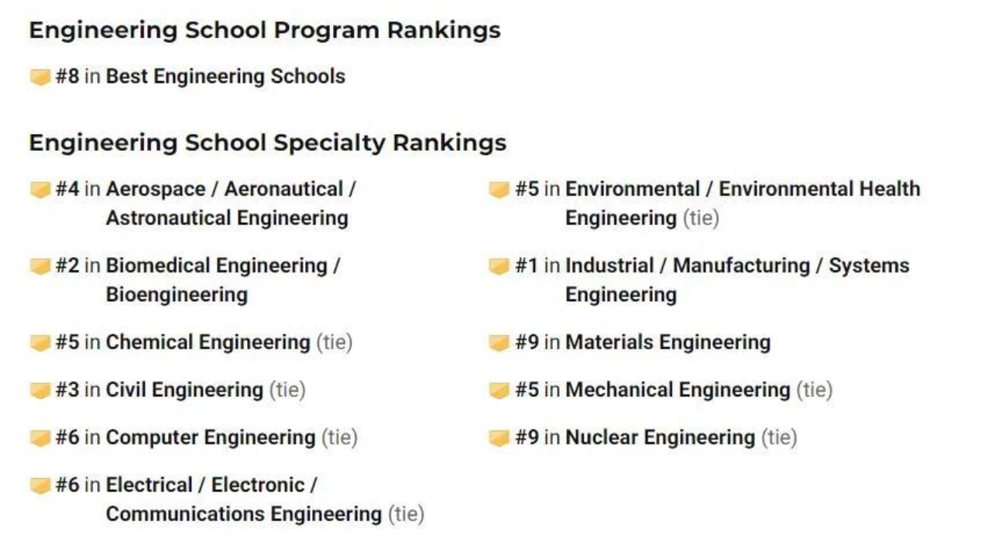Click the badge icon next to Nuclear Engineering
Screen dimensions: 995x541
coord(499,438)
